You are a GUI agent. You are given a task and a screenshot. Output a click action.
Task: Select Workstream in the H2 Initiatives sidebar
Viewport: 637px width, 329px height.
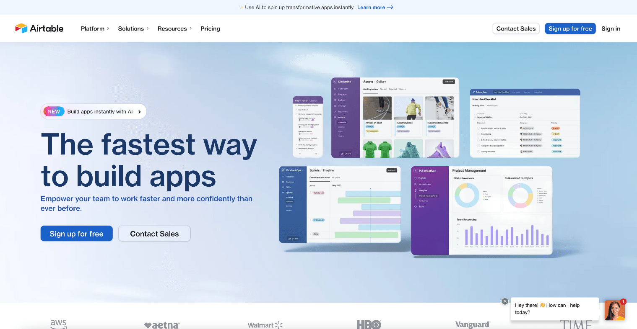coord(422,184)
